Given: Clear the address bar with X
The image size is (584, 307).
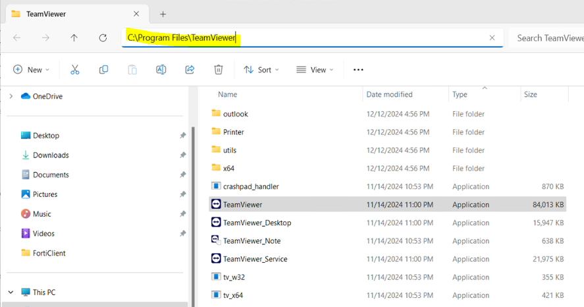Looking at the screenshot, I should (x=492, y=38).
